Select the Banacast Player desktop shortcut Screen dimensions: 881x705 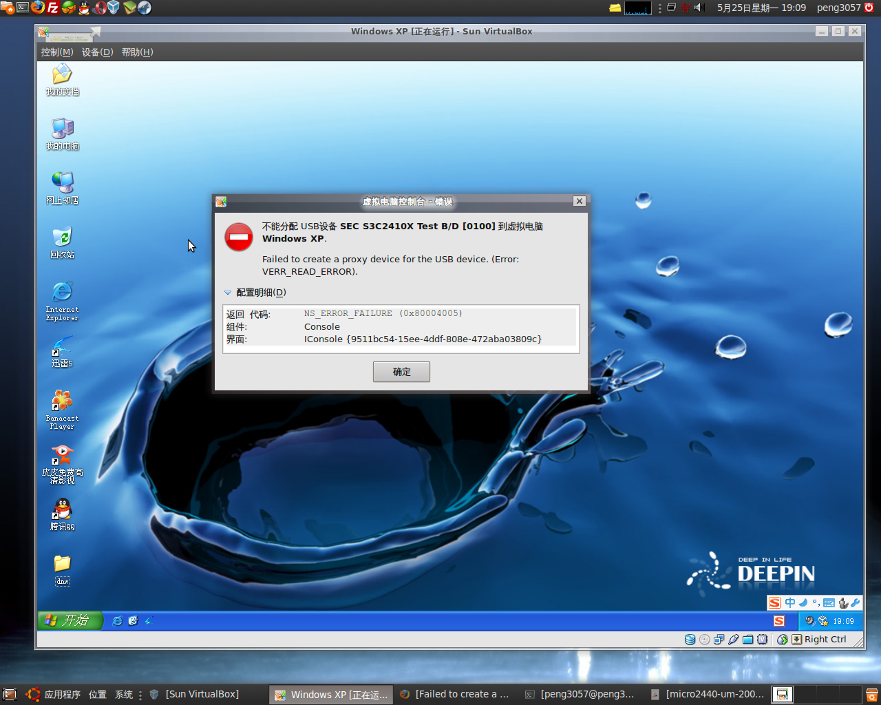[x=62, y=410]
